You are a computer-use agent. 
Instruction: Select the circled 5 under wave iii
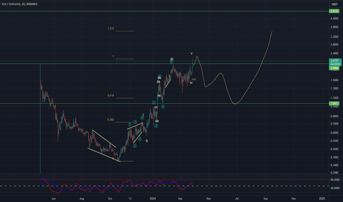171,62
